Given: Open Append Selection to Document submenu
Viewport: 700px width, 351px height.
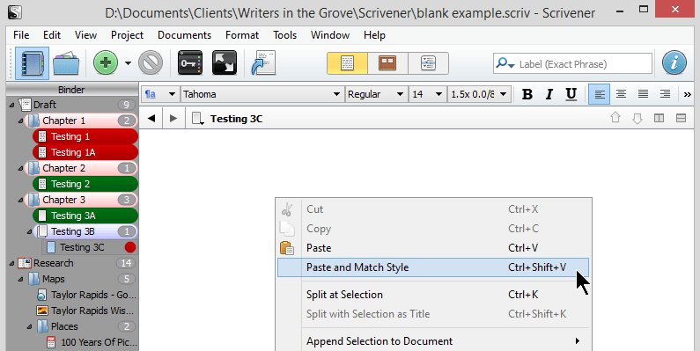Looking at the screenshot, I should pos(433,341).
